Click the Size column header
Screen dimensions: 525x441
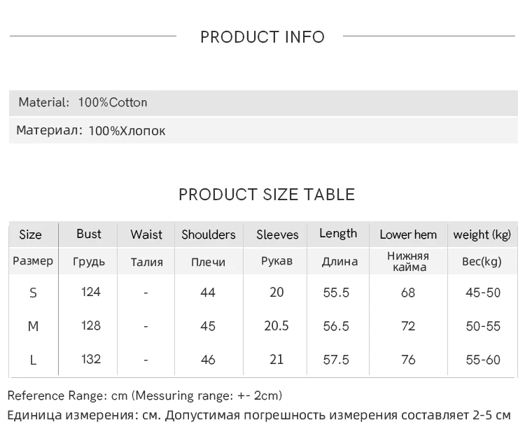click(30, 234)
